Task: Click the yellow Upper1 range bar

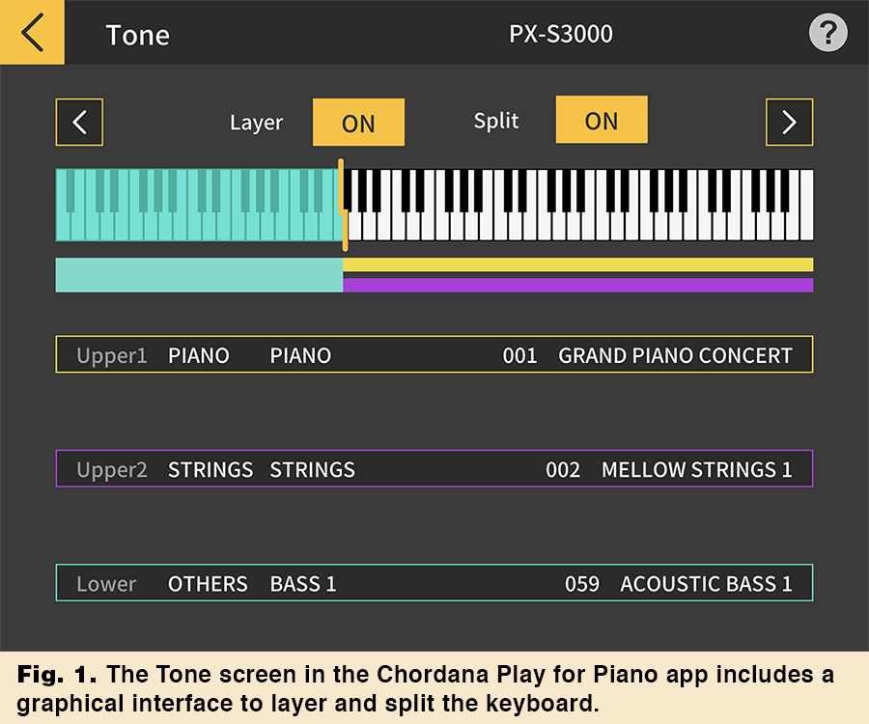Action: point(579,263)
